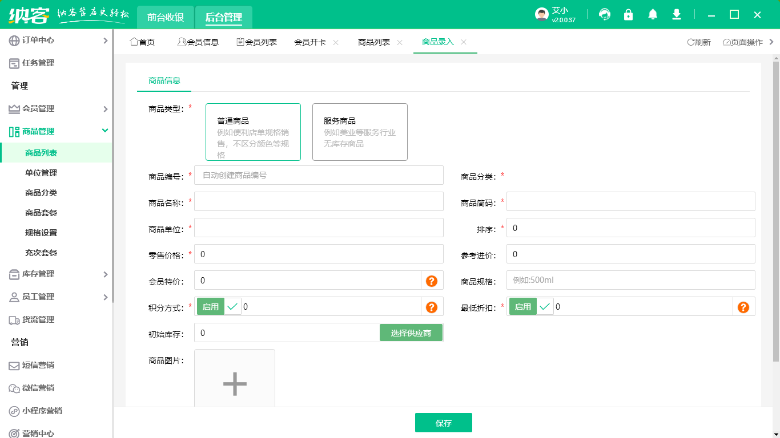
Task: Open the notification bell icon
Action: (652, 15)
